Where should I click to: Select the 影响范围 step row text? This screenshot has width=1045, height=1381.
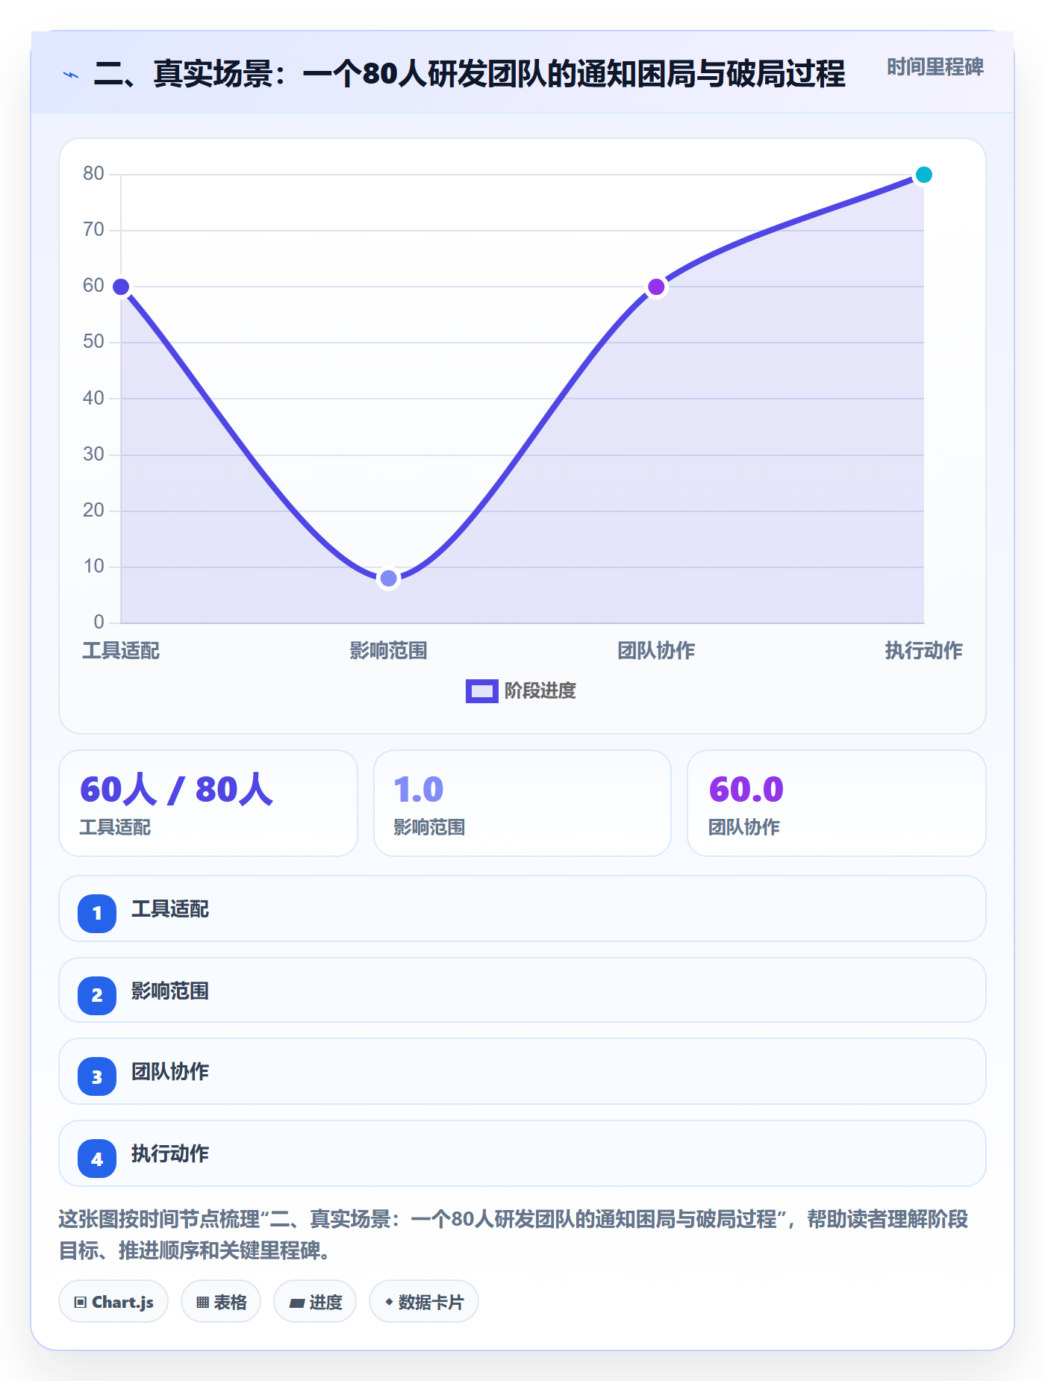pos(170,991)
